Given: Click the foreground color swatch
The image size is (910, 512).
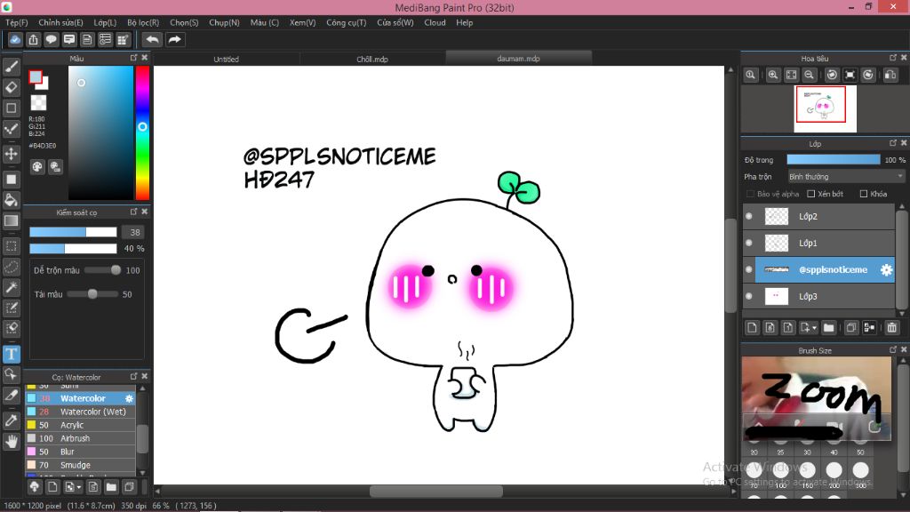Looking at the screenshot, I should click(36, 77).
